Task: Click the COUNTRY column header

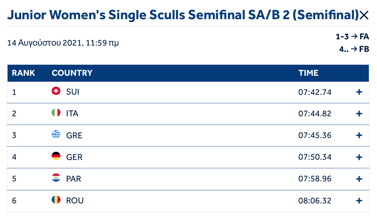Action: (72, 73)
